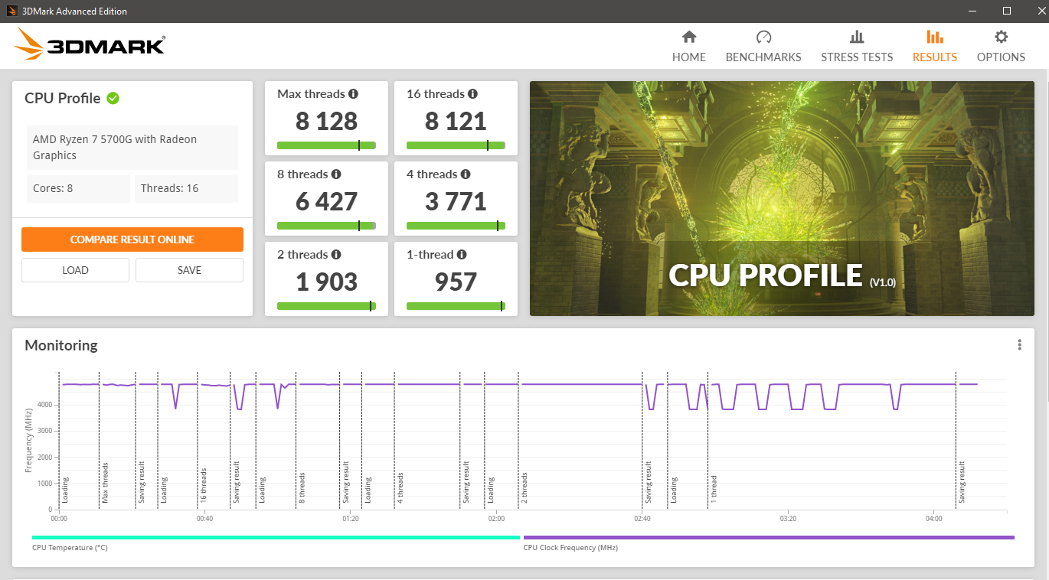Viewport: 1049px width, 580px height.
Task: Open the BENCHMARKS tab
Action: (763, 57)
